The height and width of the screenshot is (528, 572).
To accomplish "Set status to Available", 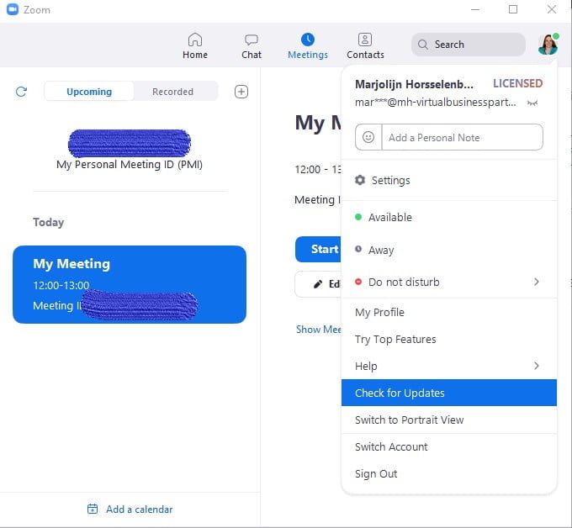I will tap(389, 217).
